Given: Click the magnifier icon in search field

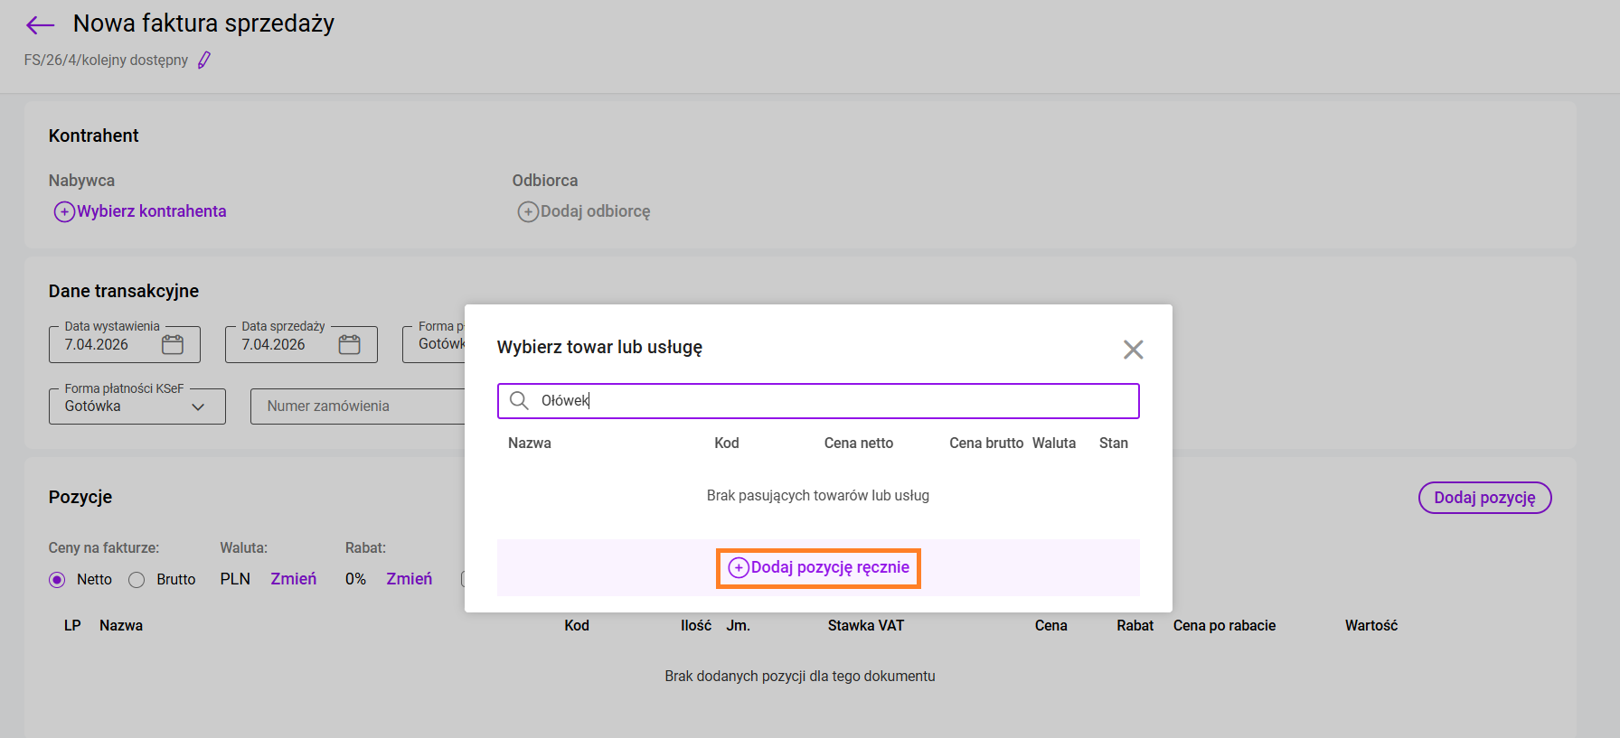Looking at the screenshot, I should [x=519, y=401].
